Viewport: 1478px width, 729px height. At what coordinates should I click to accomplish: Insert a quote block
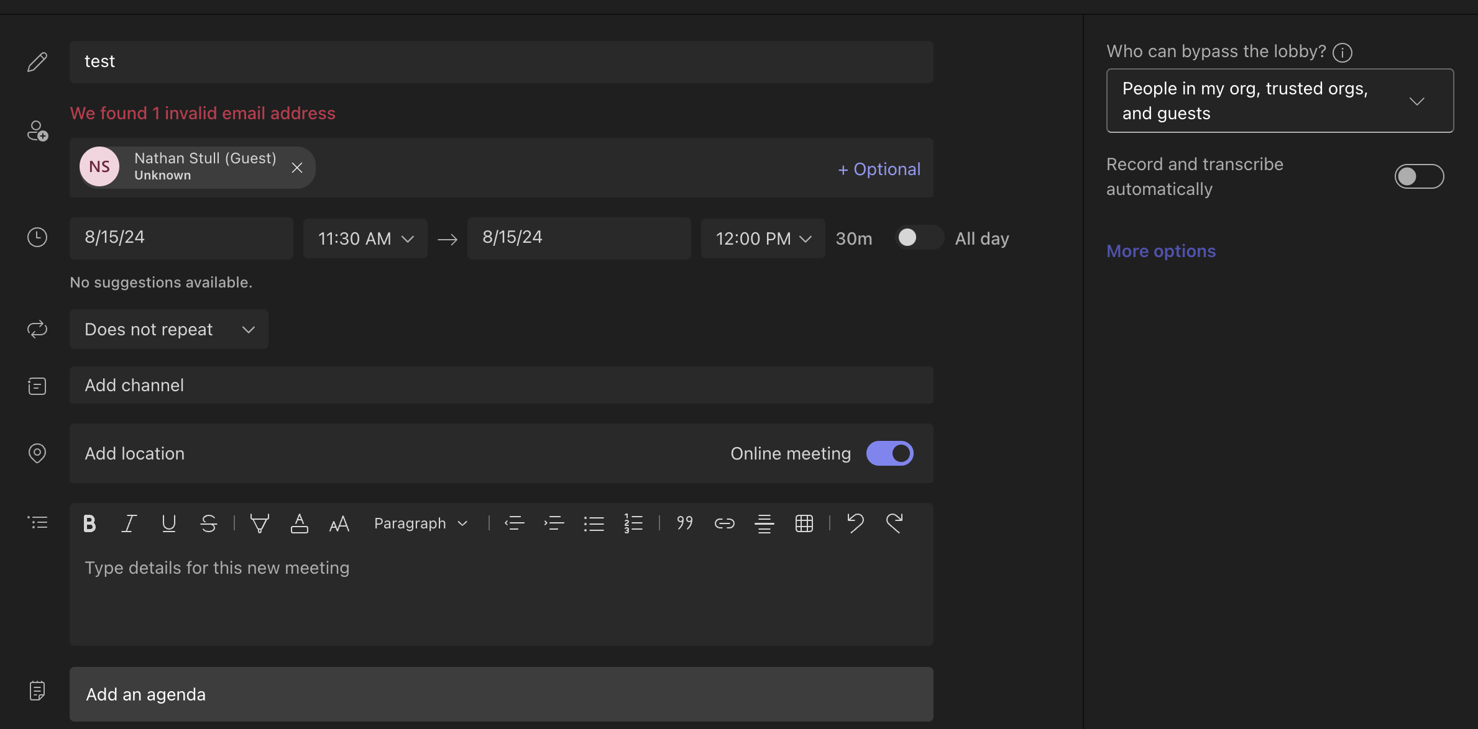684,523
